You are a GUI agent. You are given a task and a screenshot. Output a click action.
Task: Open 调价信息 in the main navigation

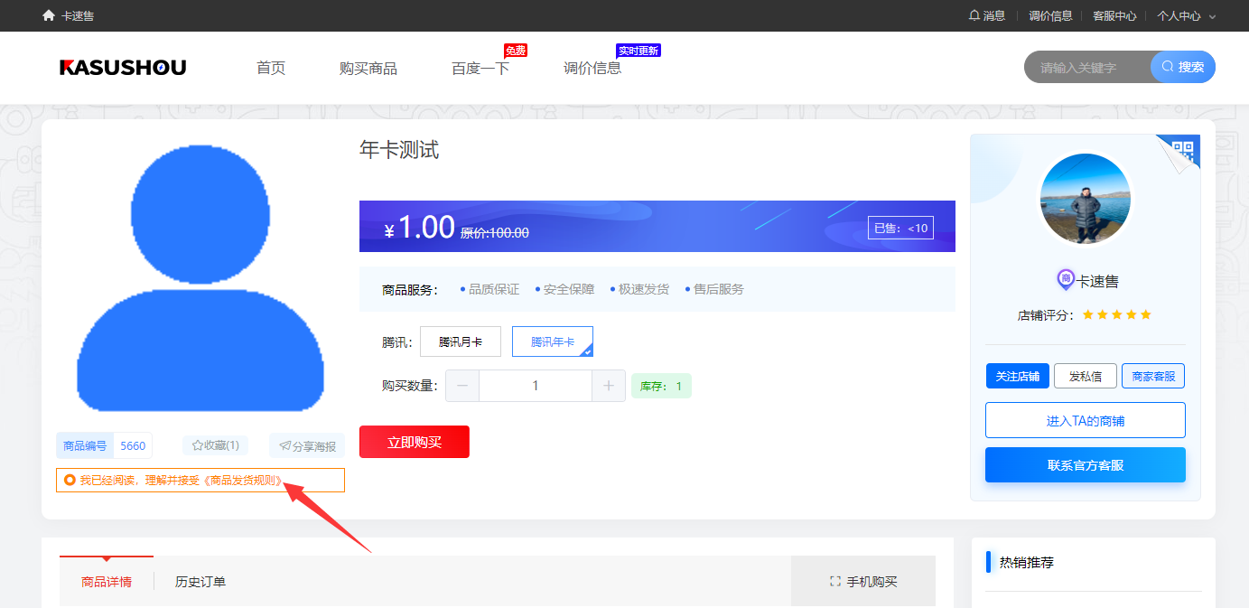point(592,68)
